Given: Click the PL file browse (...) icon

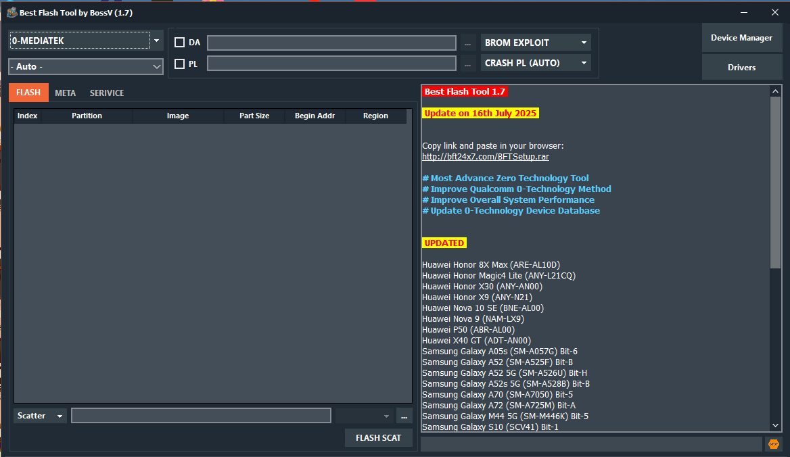Looking at the screenshot, I should coord(467,63).
